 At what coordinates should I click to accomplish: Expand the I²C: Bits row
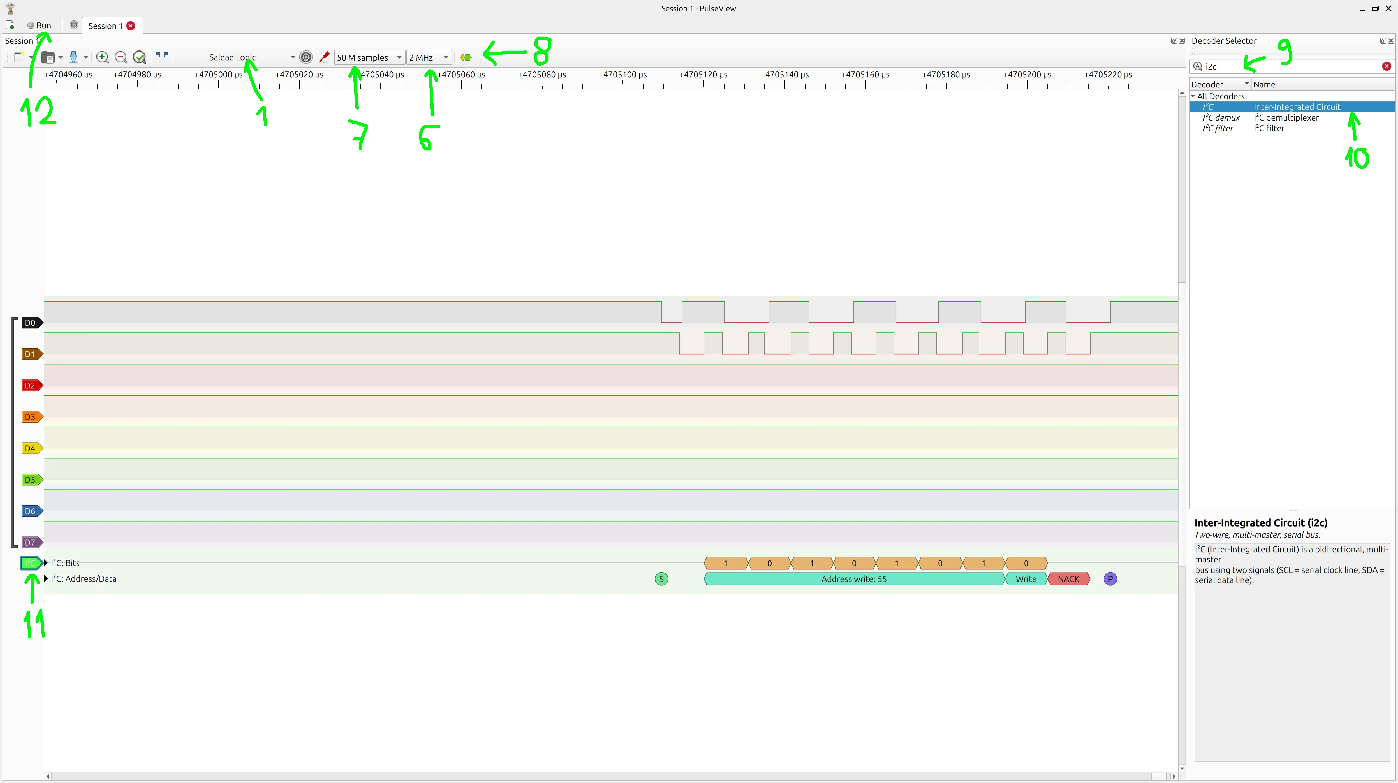point(46,563)
